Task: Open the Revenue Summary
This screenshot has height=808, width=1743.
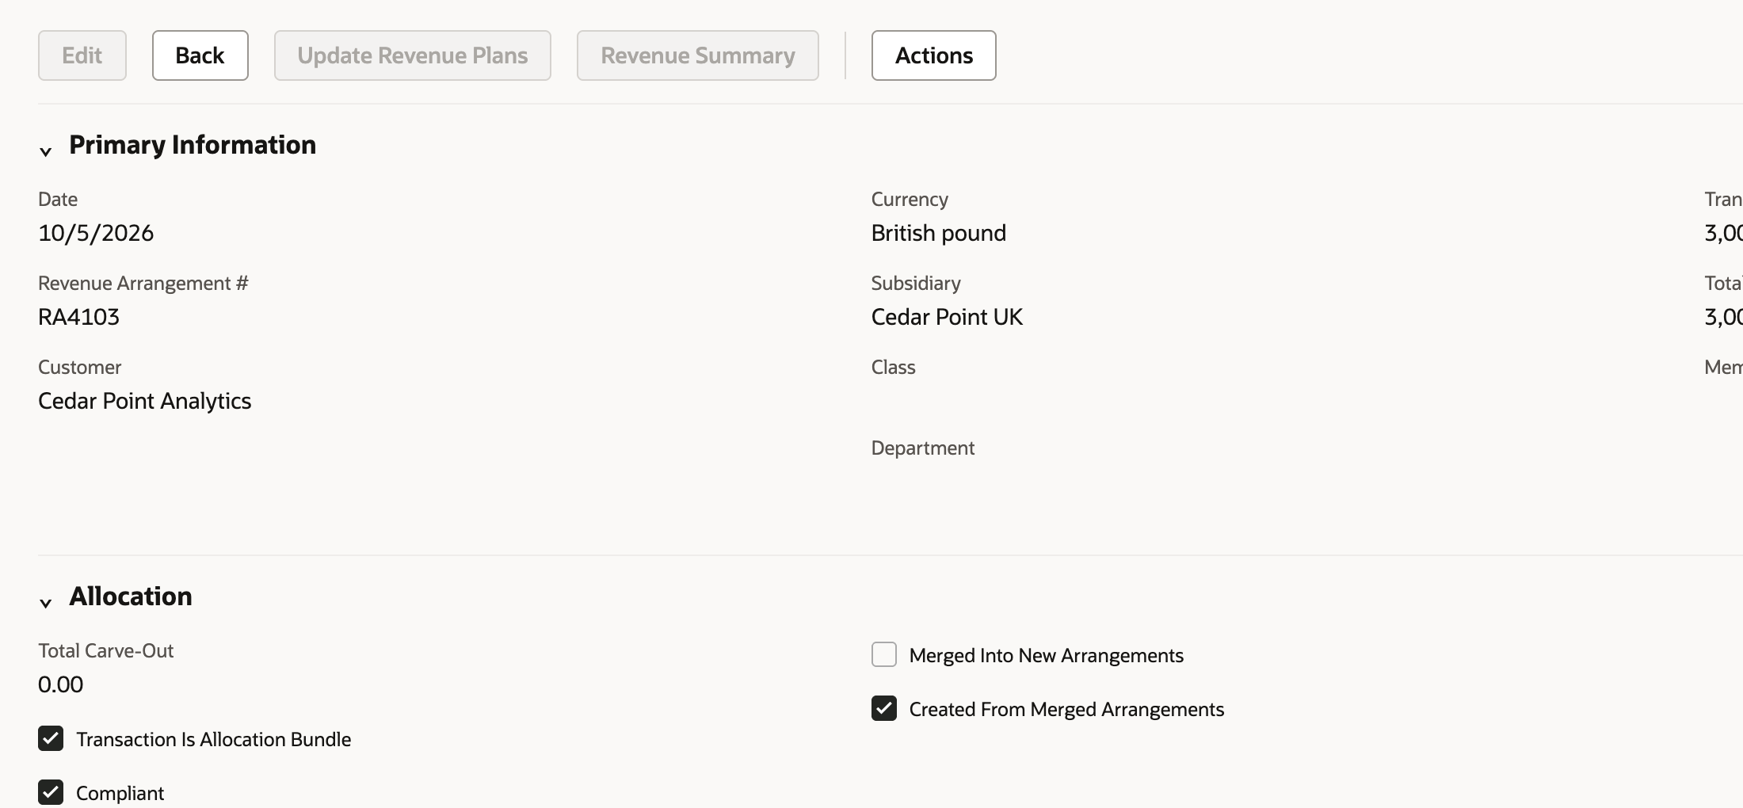Action: pos(698,55)
